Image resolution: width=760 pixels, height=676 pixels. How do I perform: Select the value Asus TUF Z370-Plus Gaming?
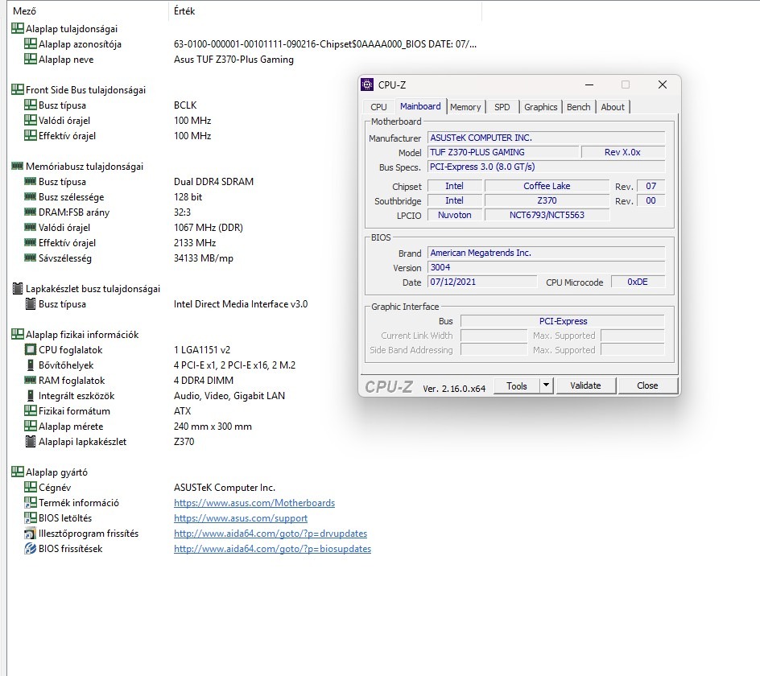tap(233, 59)
